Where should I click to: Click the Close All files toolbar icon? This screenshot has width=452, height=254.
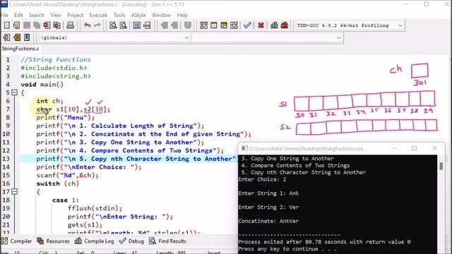click(x=56, y=25)
